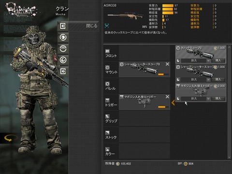Click the 射程距離 stat bar showing 92
This screenshot has height=174, width=232.
tap(168, 9)
